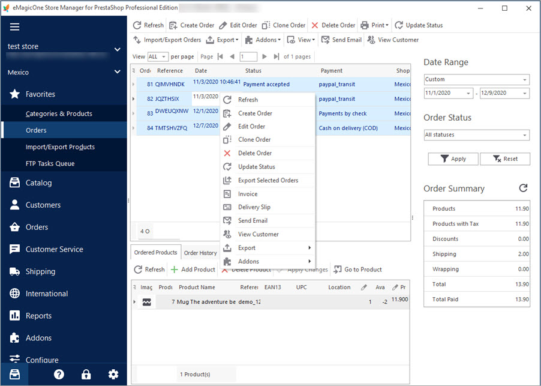Open the Print dropdown in toolbar
The width and height of the screenshot is (541, 386).
[x=374, y=25]
